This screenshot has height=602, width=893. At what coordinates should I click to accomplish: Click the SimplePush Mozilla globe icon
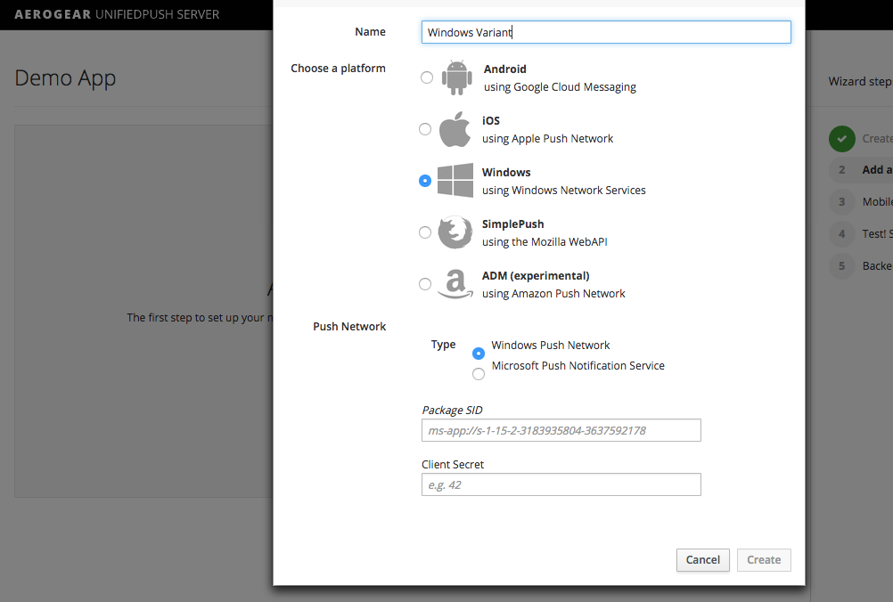[x=455, y=232]
